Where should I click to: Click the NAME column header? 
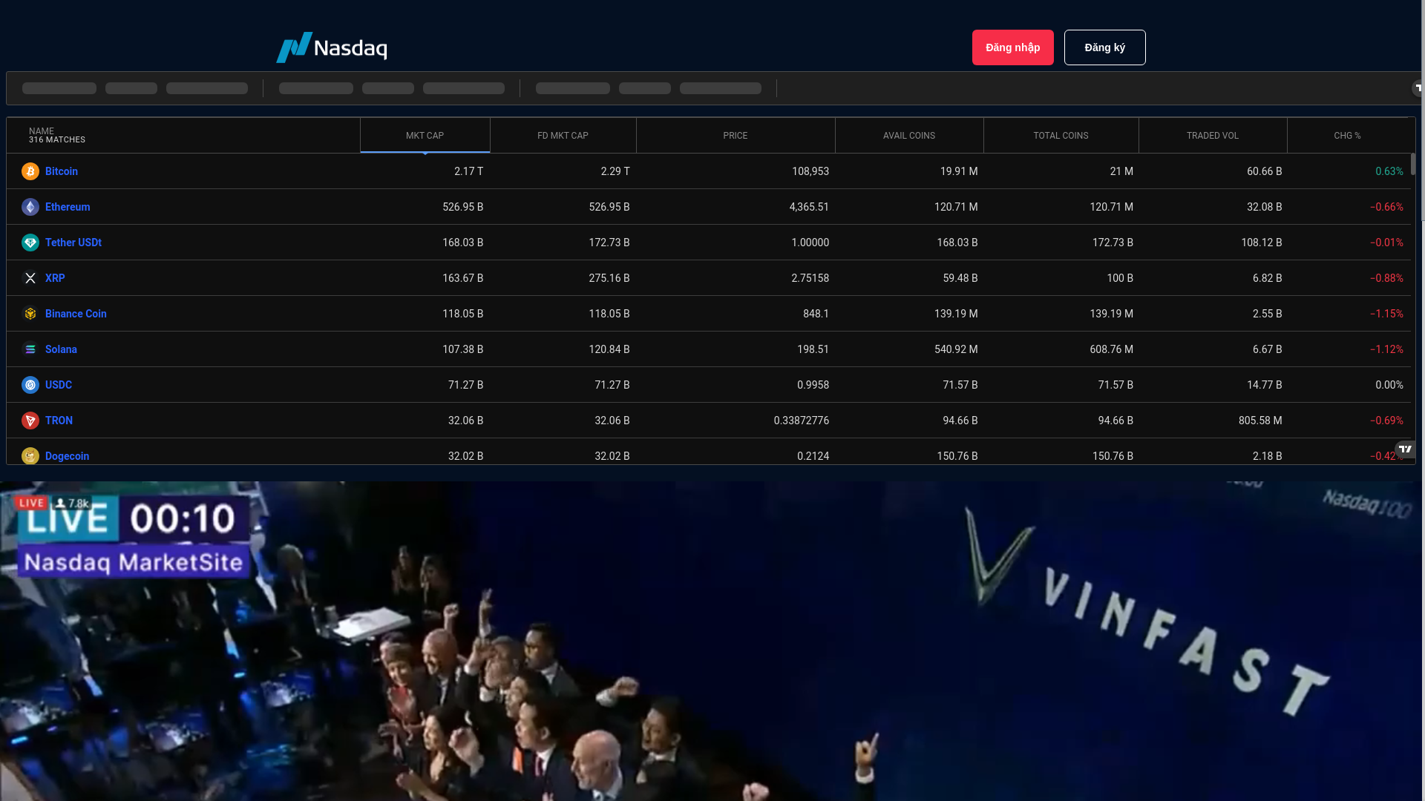click(x=183, y=136)
